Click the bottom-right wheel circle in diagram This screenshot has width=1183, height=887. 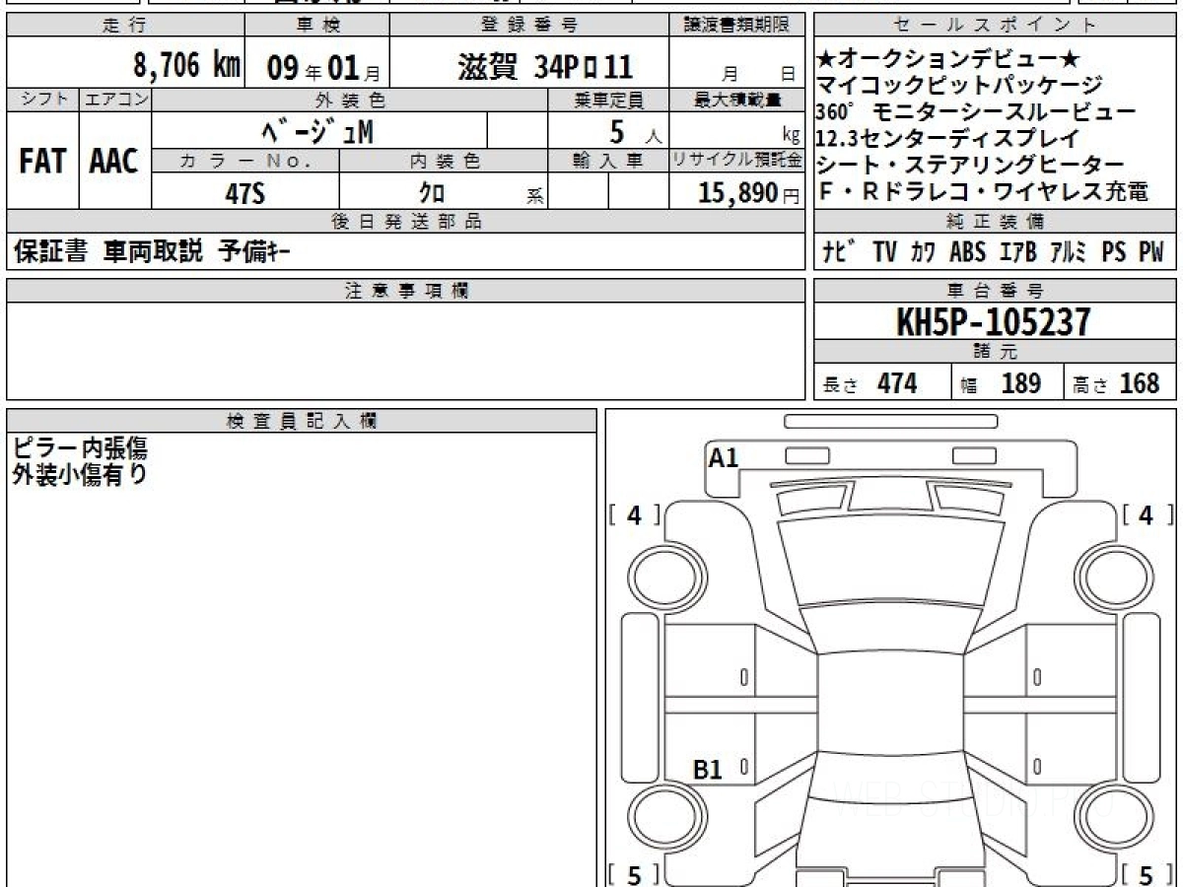click(x=1115, y=817)
